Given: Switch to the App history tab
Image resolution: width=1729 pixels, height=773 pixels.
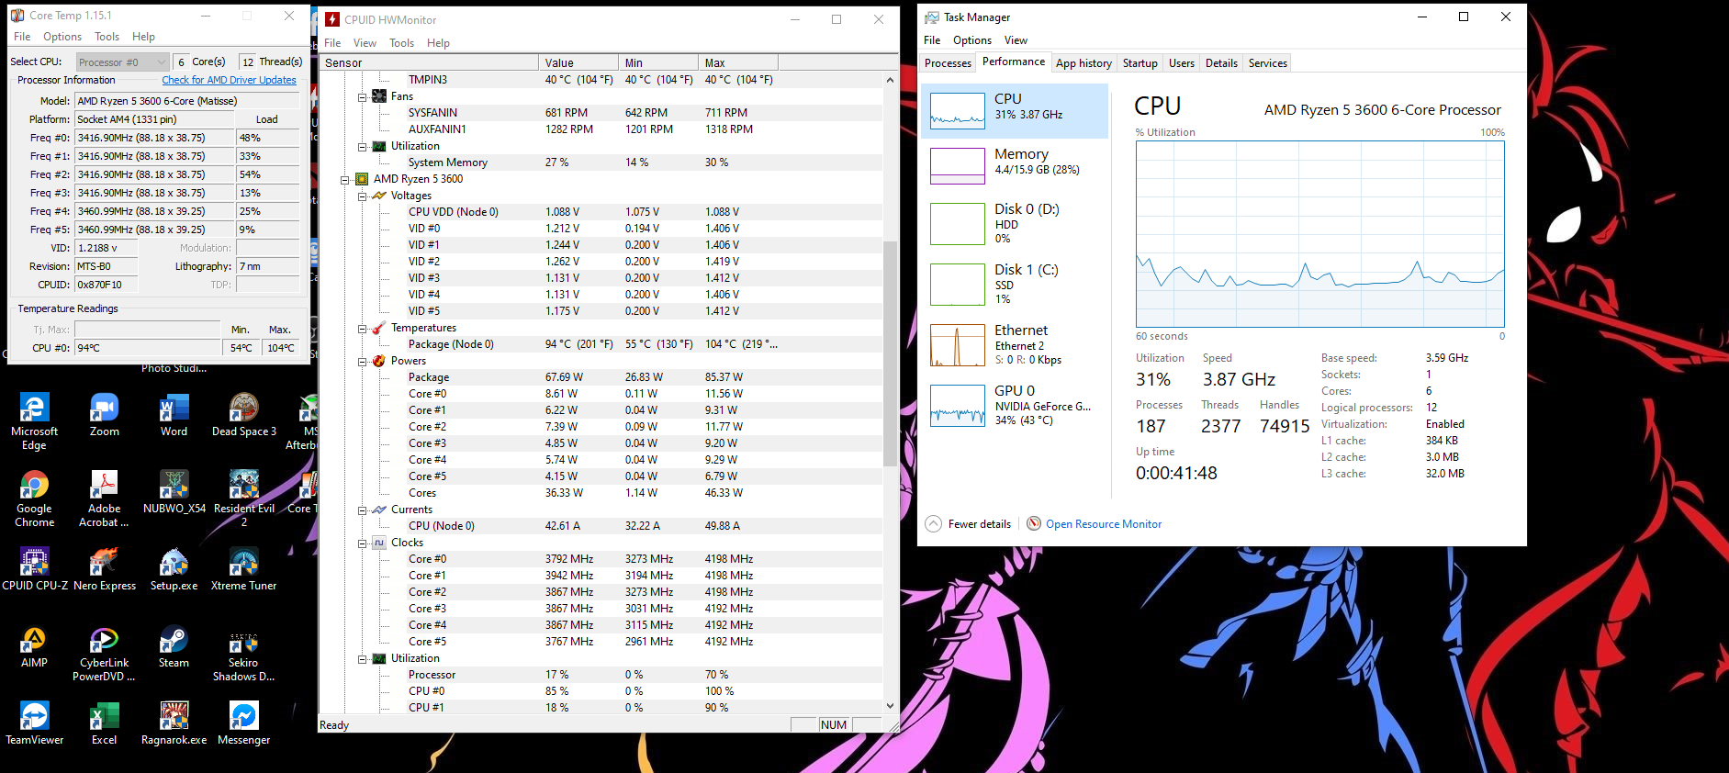Looking at the screenshot, I should 1083,63.
